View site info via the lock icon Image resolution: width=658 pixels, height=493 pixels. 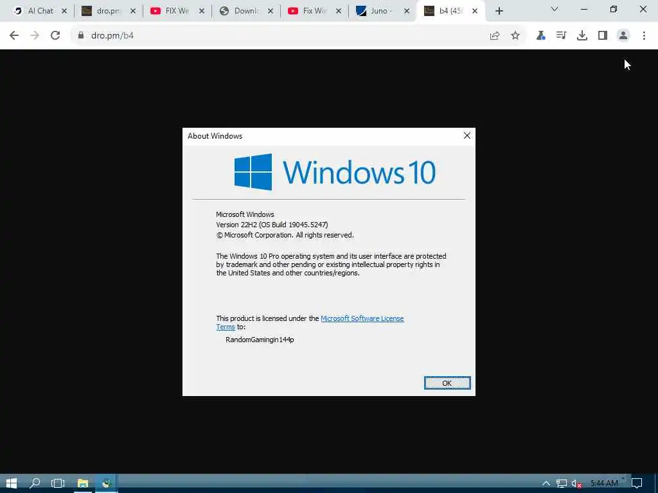tap(80, 36)
